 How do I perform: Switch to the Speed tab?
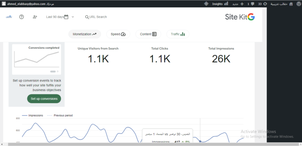118,34
